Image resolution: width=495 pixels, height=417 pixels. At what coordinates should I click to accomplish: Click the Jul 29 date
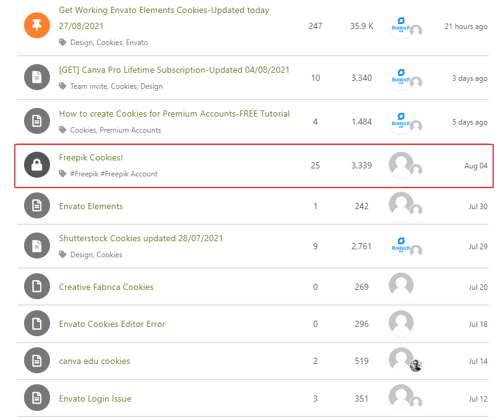pos(478,246)
